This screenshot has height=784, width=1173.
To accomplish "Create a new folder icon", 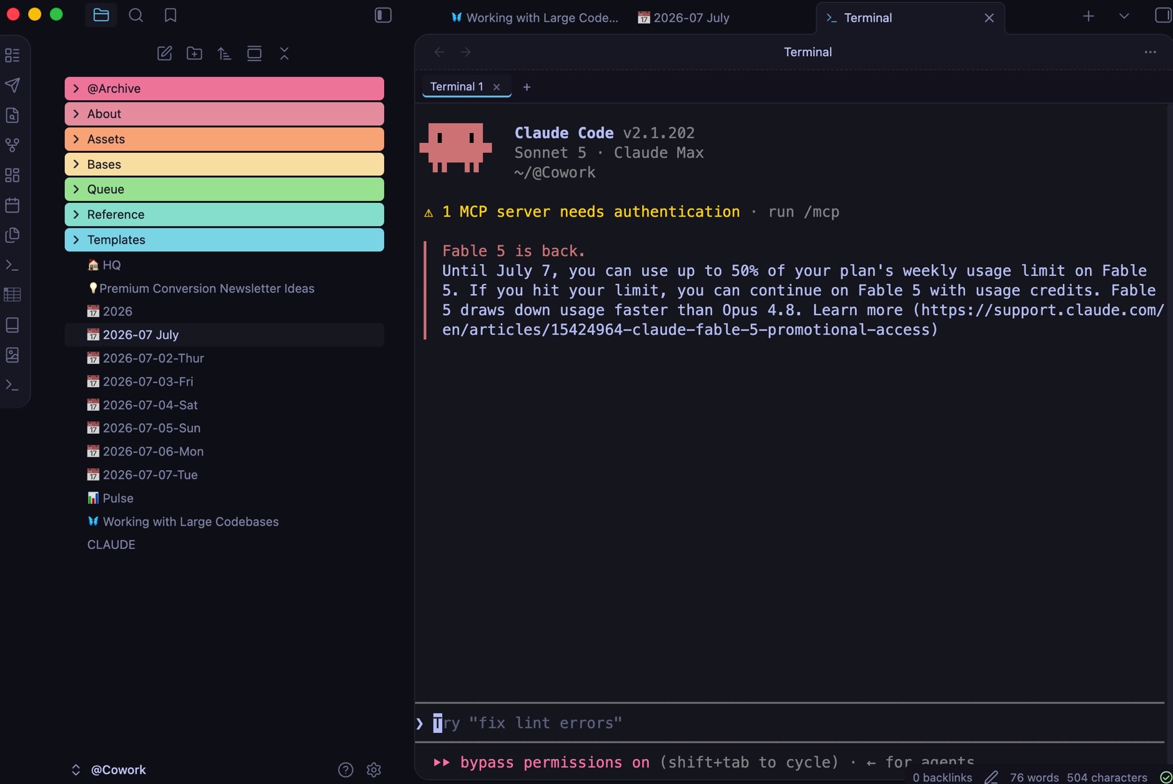I will click(x=194, y=54).
